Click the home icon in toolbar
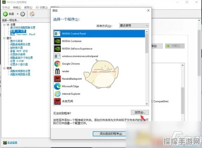202x148 pixels. pos(32,14)
